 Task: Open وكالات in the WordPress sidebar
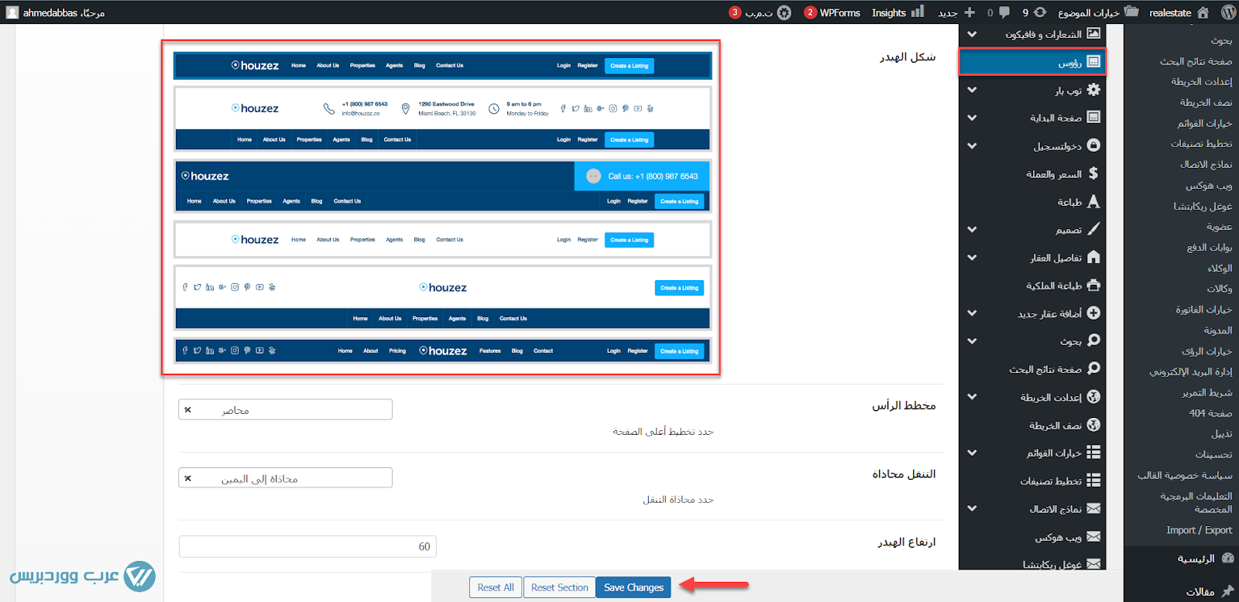coord(1220,289)
